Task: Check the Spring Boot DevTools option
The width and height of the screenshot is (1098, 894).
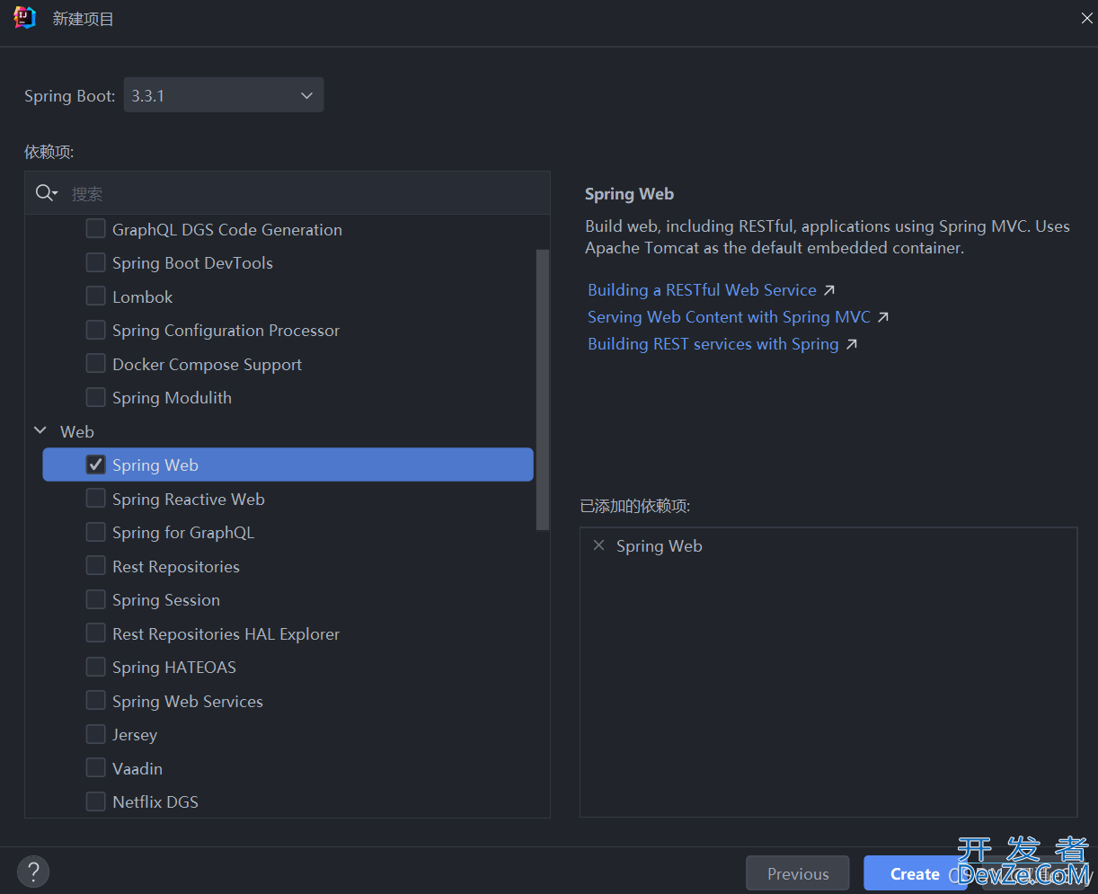Action: (x=96, y=262)
